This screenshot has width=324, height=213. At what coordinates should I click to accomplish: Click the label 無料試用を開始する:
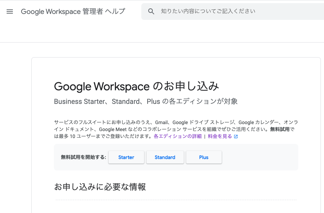[84, 157]
